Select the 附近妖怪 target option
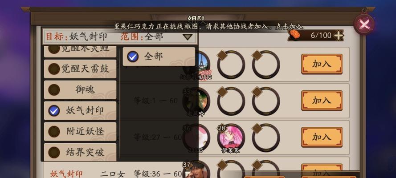396x178 pixels. (x=80, y=132)
